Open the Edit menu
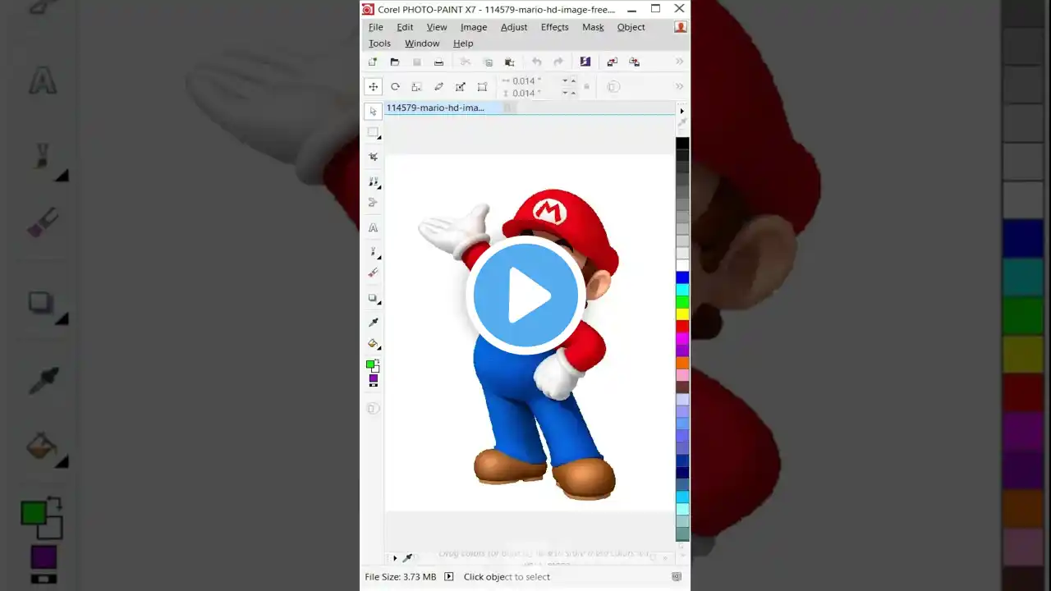This screenshot has width=1051, height=591. tap(405, 27)
